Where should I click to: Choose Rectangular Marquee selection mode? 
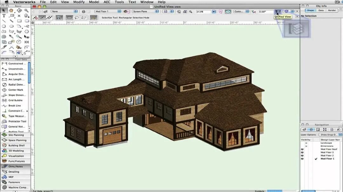69,17
